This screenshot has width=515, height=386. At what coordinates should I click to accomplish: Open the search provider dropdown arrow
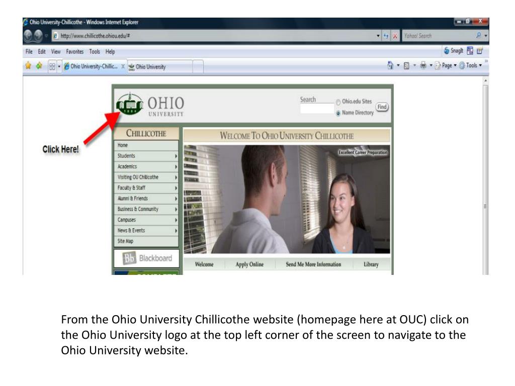486,36
